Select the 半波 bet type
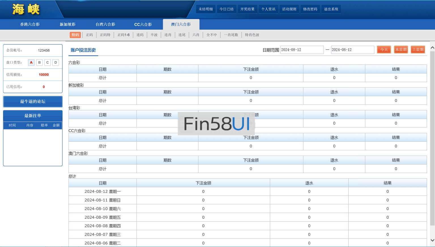Screen dimensions: 435x247 (x=154, y=35)
